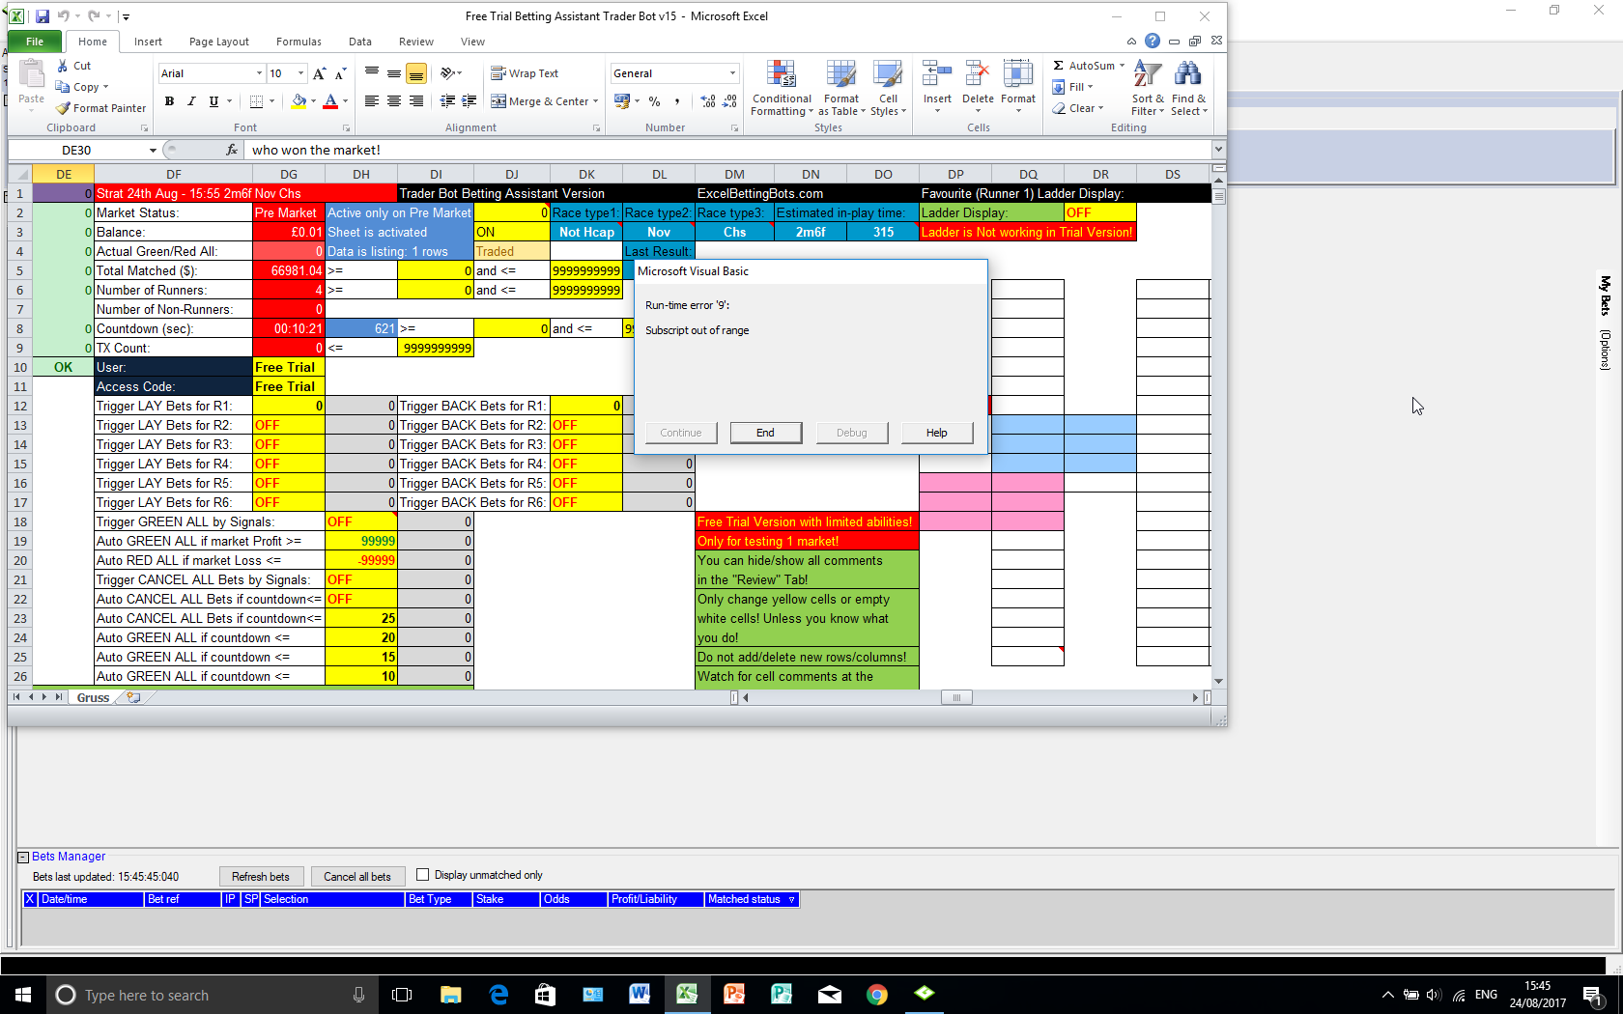
Task: Select cell with Balance £0.01
Action: coord(289,232)
